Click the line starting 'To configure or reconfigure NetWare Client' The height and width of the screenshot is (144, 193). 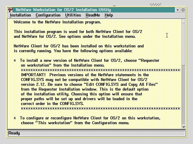90,118
